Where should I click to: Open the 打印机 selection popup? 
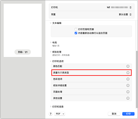pyautogui.click(x=130, y=7)
